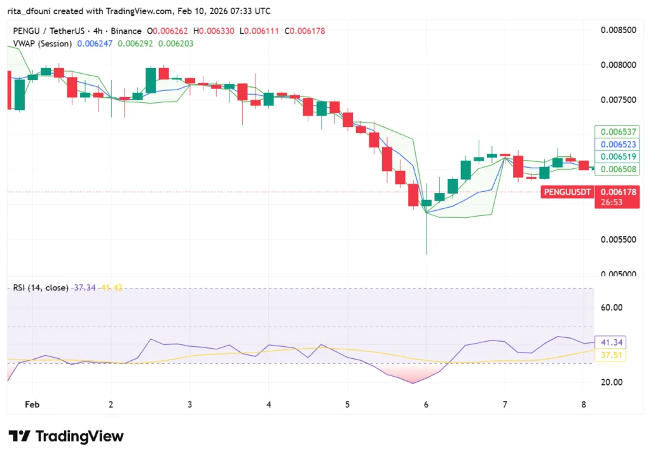Click the date 6 on the time axis
The image size is (651, 458).
tap(426, 405)
